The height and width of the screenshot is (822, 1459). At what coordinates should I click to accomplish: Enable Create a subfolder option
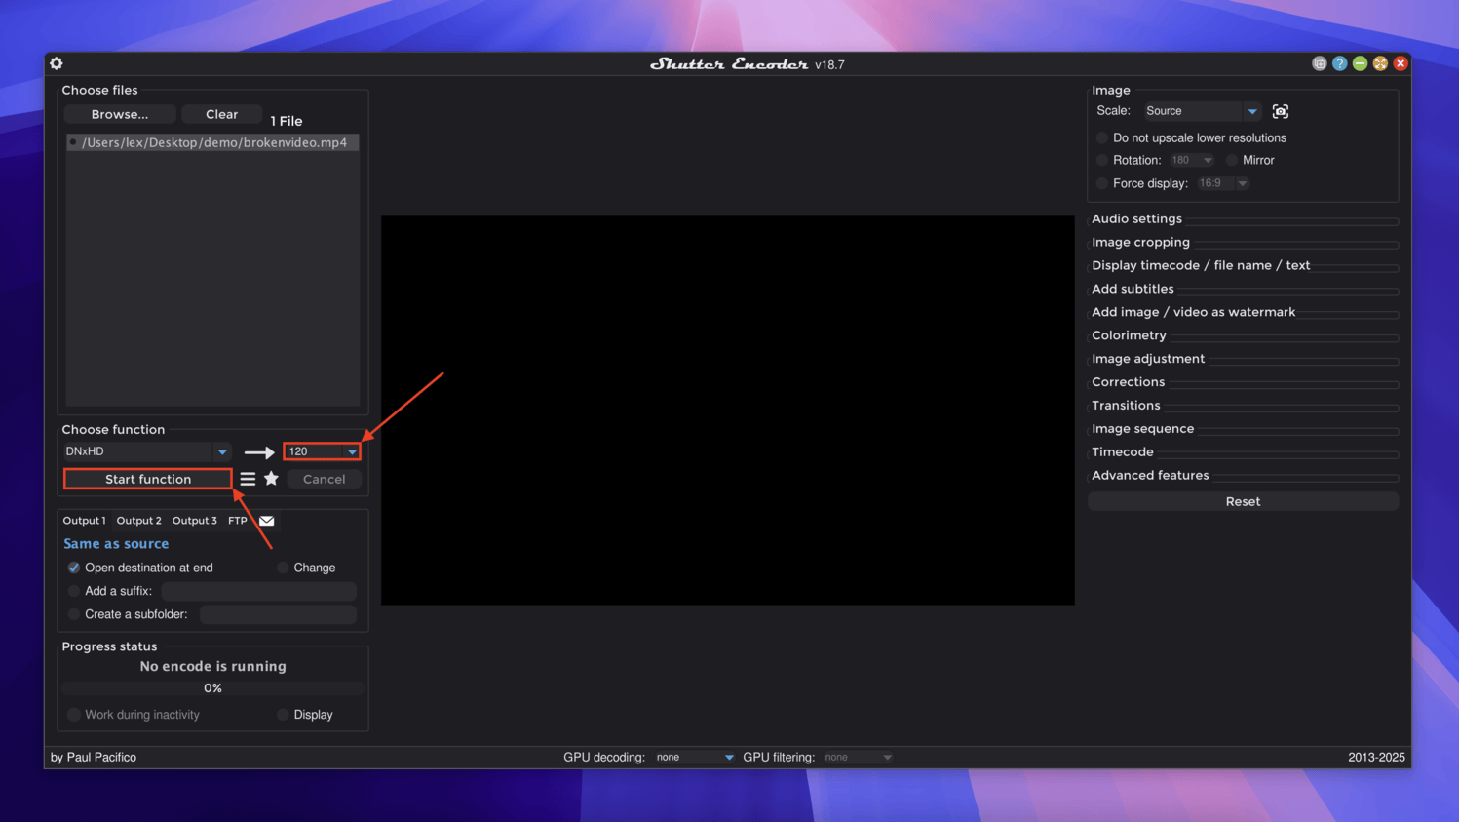(74, 614)
